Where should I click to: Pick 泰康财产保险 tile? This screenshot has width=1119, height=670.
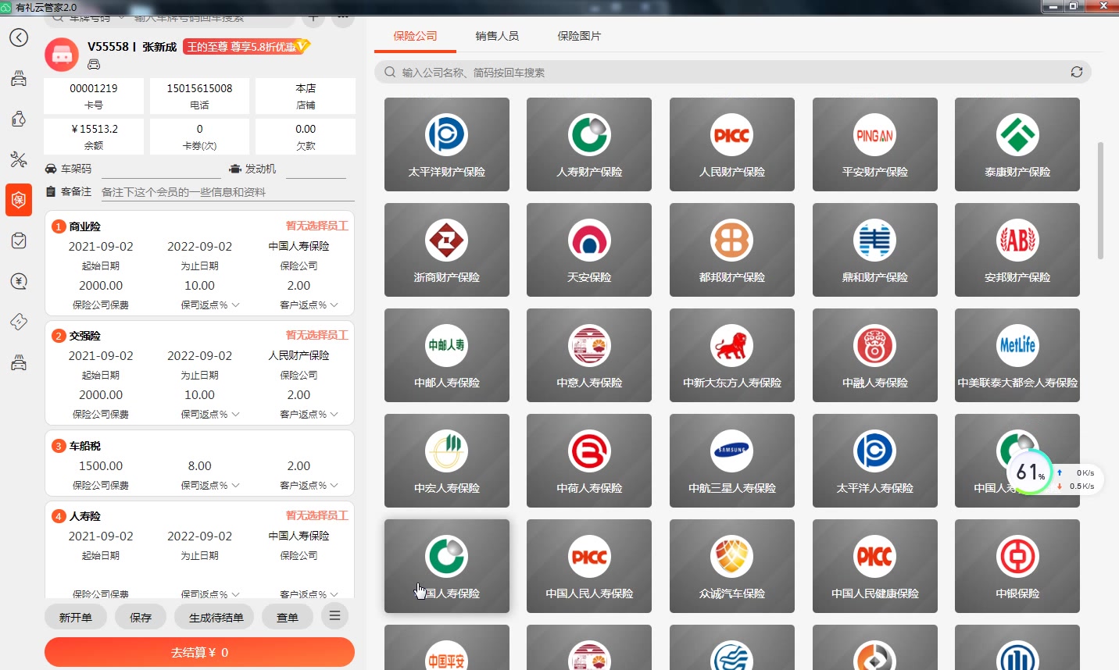[x=1017, y=144]
